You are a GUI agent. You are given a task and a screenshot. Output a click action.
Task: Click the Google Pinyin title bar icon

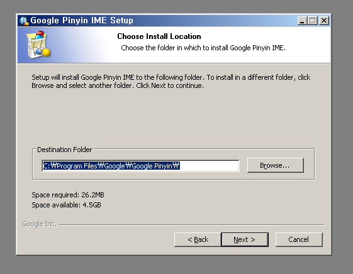[24, 21]
